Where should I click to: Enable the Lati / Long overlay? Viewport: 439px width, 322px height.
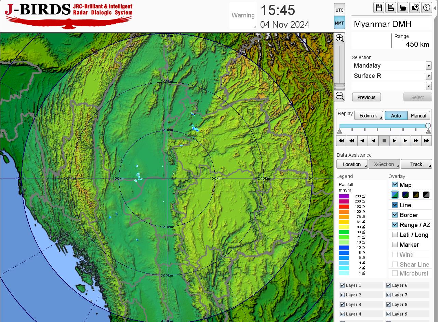click(x=395, y=235)
